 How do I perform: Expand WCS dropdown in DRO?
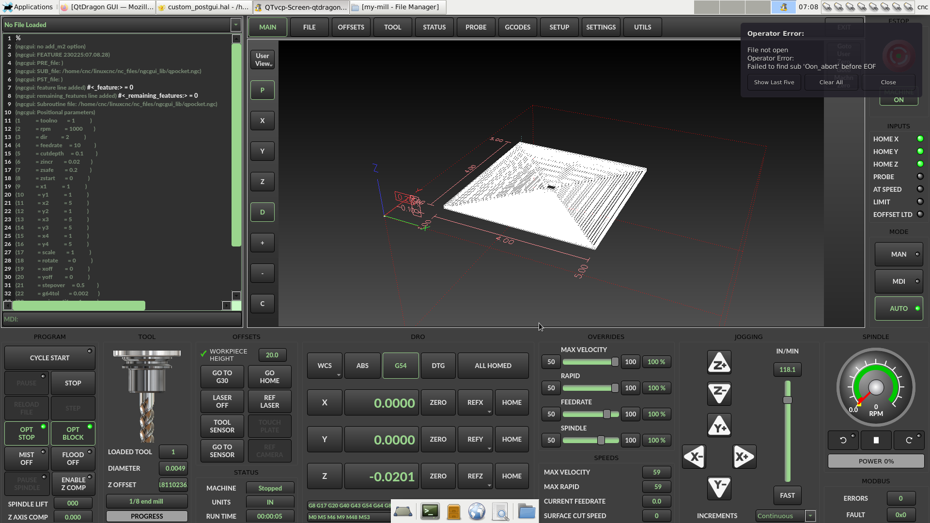325,366
